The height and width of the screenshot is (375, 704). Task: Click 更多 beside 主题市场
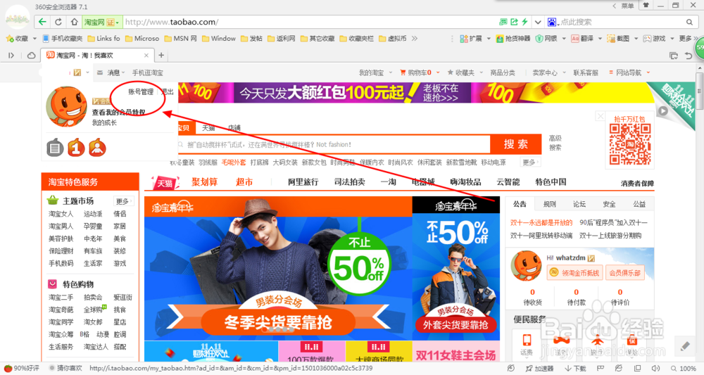coord(122,201)
